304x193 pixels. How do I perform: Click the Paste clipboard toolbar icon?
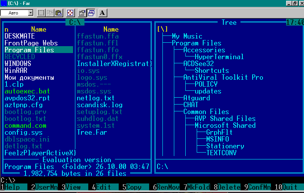(x=59, y=13)
